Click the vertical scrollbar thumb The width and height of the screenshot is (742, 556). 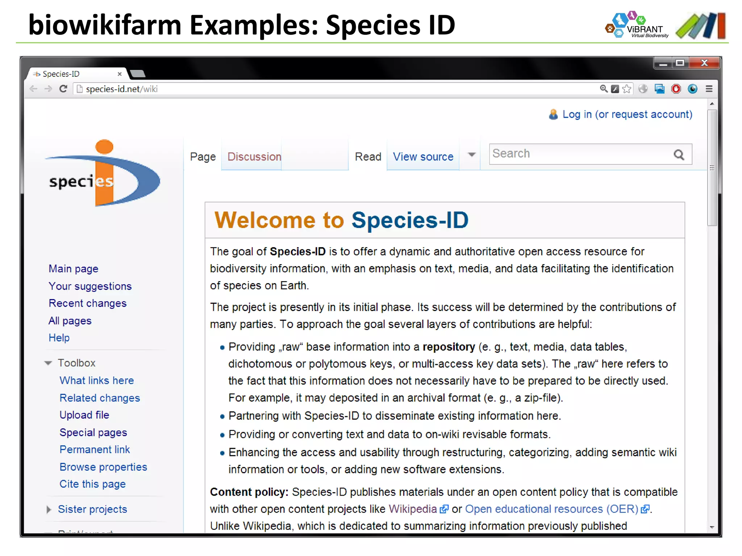(712, 168)
